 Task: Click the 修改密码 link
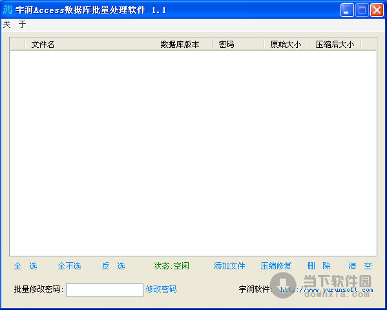point(161,289)
